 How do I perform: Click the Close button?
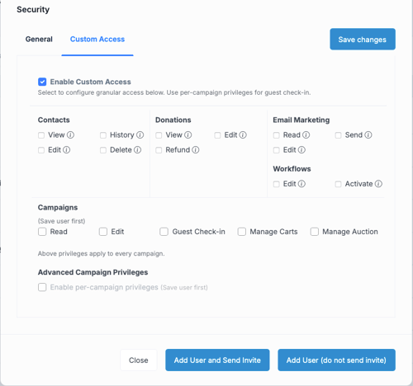pos(139,360)
